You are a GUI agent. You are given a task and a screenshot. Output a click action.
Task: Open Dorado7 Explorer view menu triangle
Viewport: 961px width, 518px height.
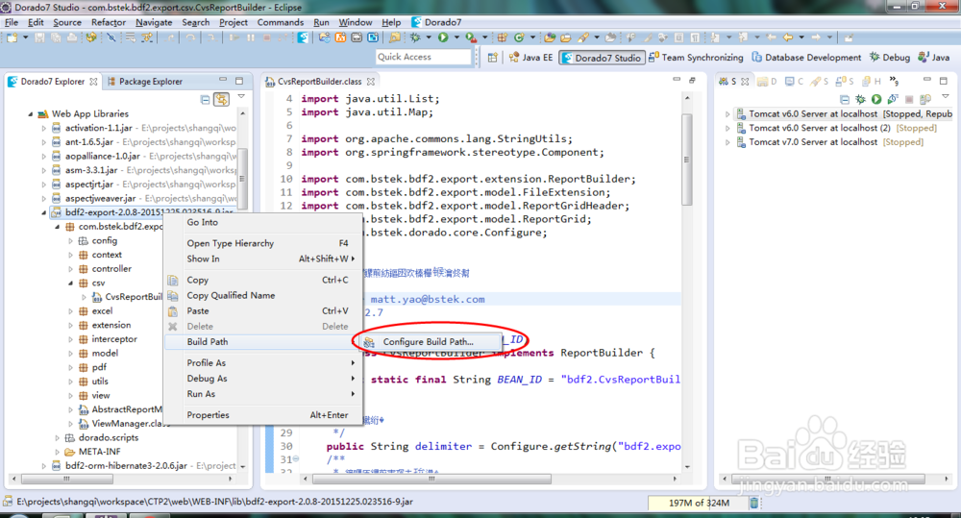241,97
